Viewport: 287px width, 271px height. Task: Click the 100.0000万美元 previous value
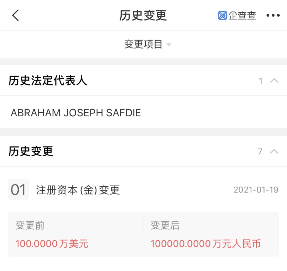52,244
